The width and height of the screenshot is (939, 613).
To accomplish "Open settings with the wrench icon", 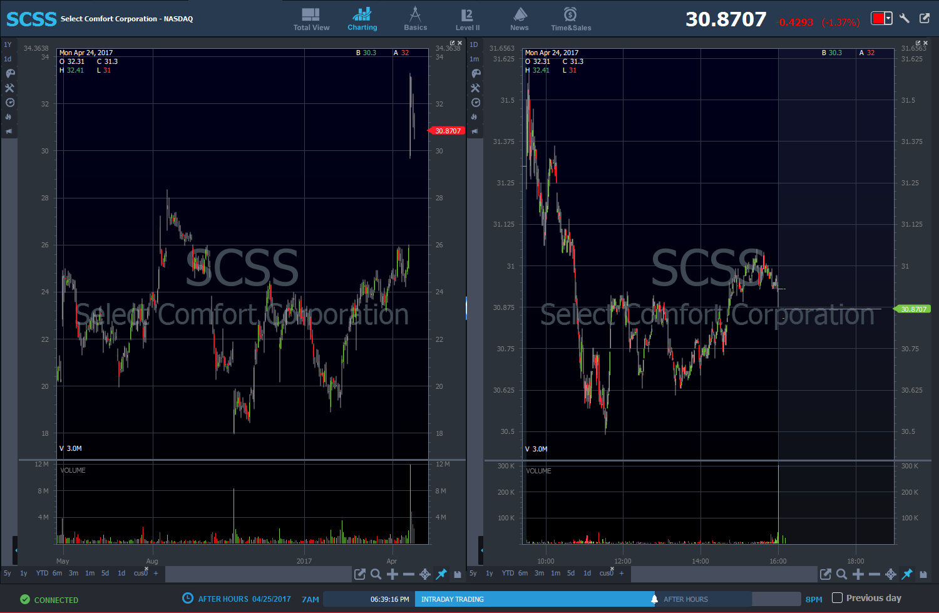I will (905, 18).
